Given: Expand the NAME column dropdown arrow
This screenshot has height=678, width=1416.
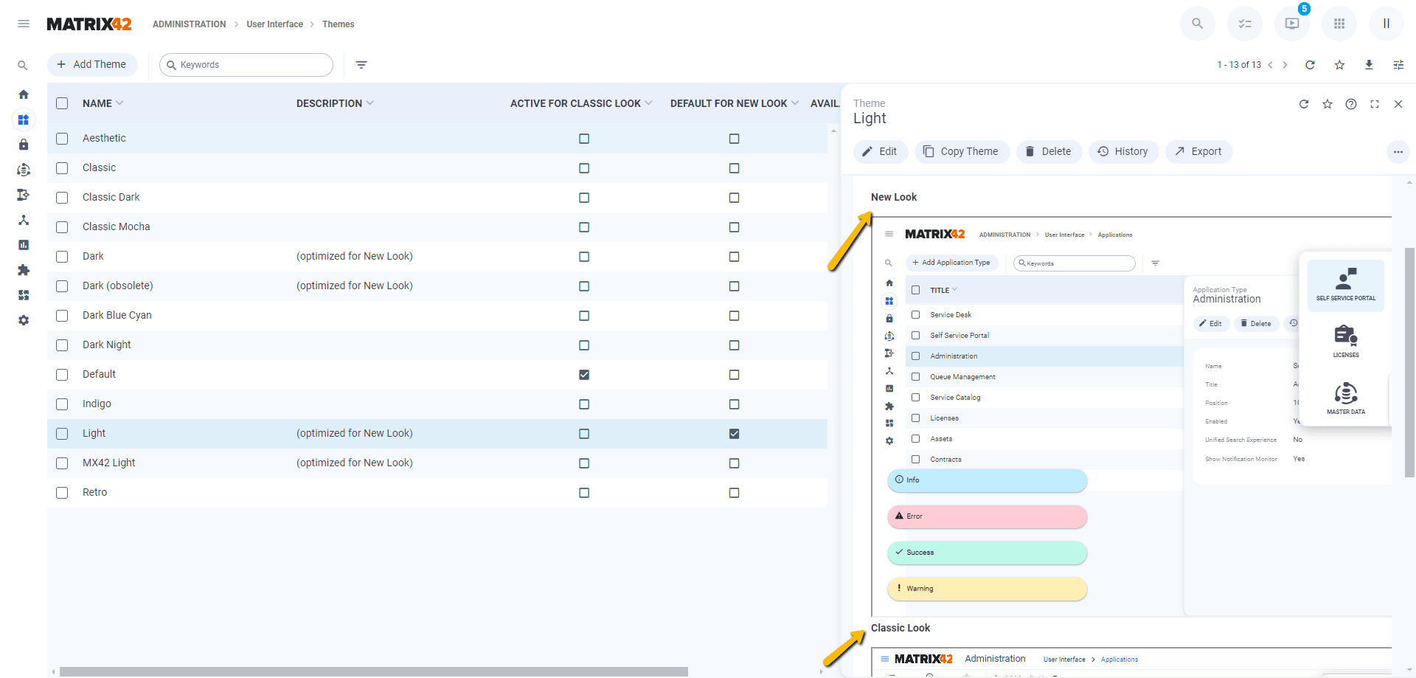Looking at the screenshot, I should (x=119, y=103).
